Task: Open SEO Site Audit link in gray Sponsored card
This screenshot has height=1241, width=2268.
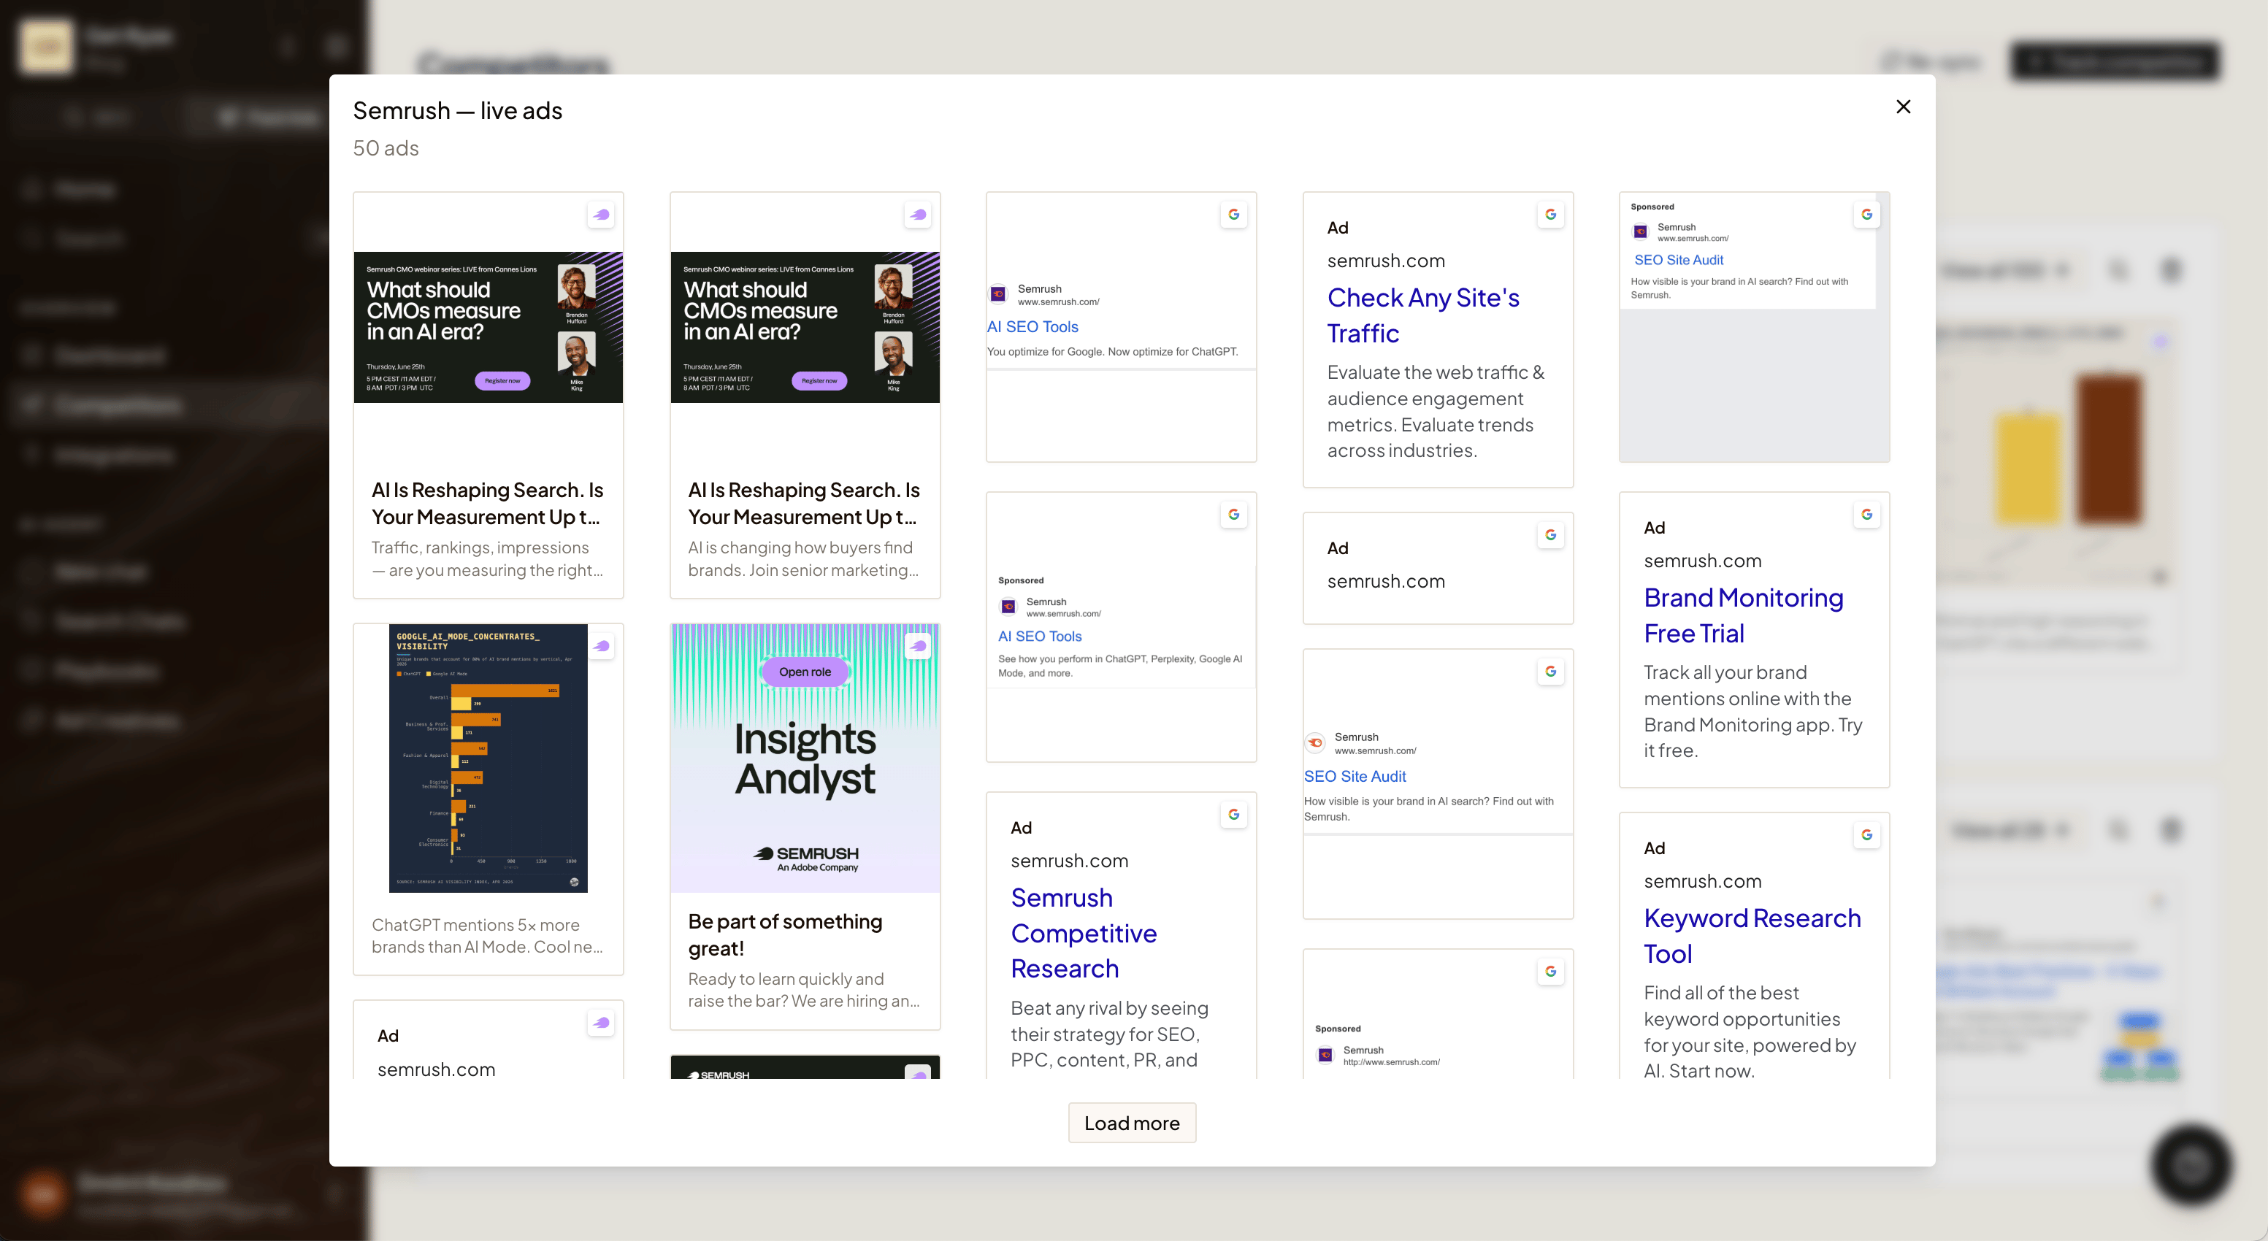Action: (1678, 260)
